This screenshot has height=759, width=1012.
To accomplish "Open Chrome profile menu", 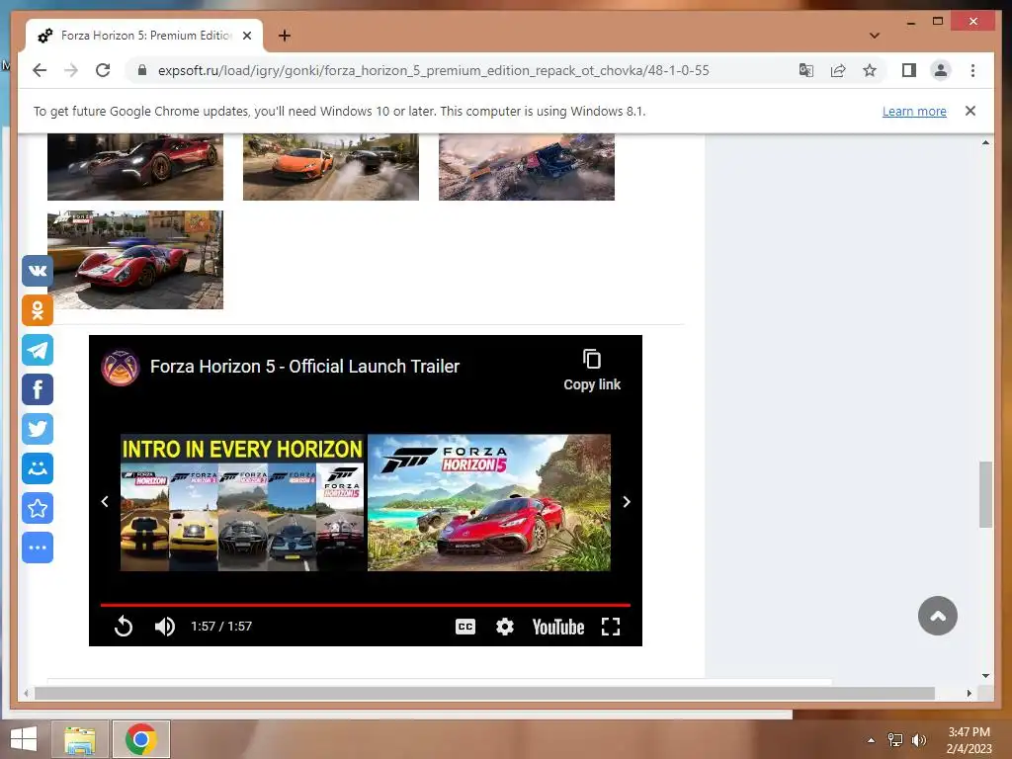I will pos(941,70).
